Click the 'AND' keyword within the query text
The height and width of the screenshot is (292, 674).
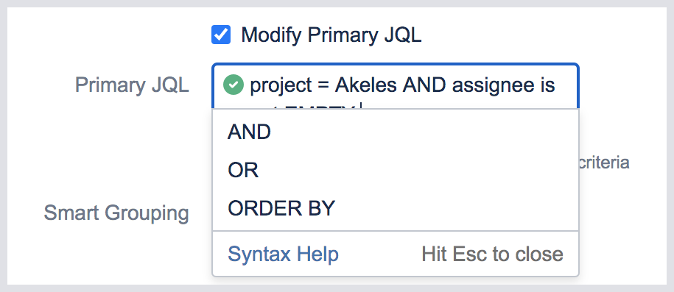(x=424, y=85)
